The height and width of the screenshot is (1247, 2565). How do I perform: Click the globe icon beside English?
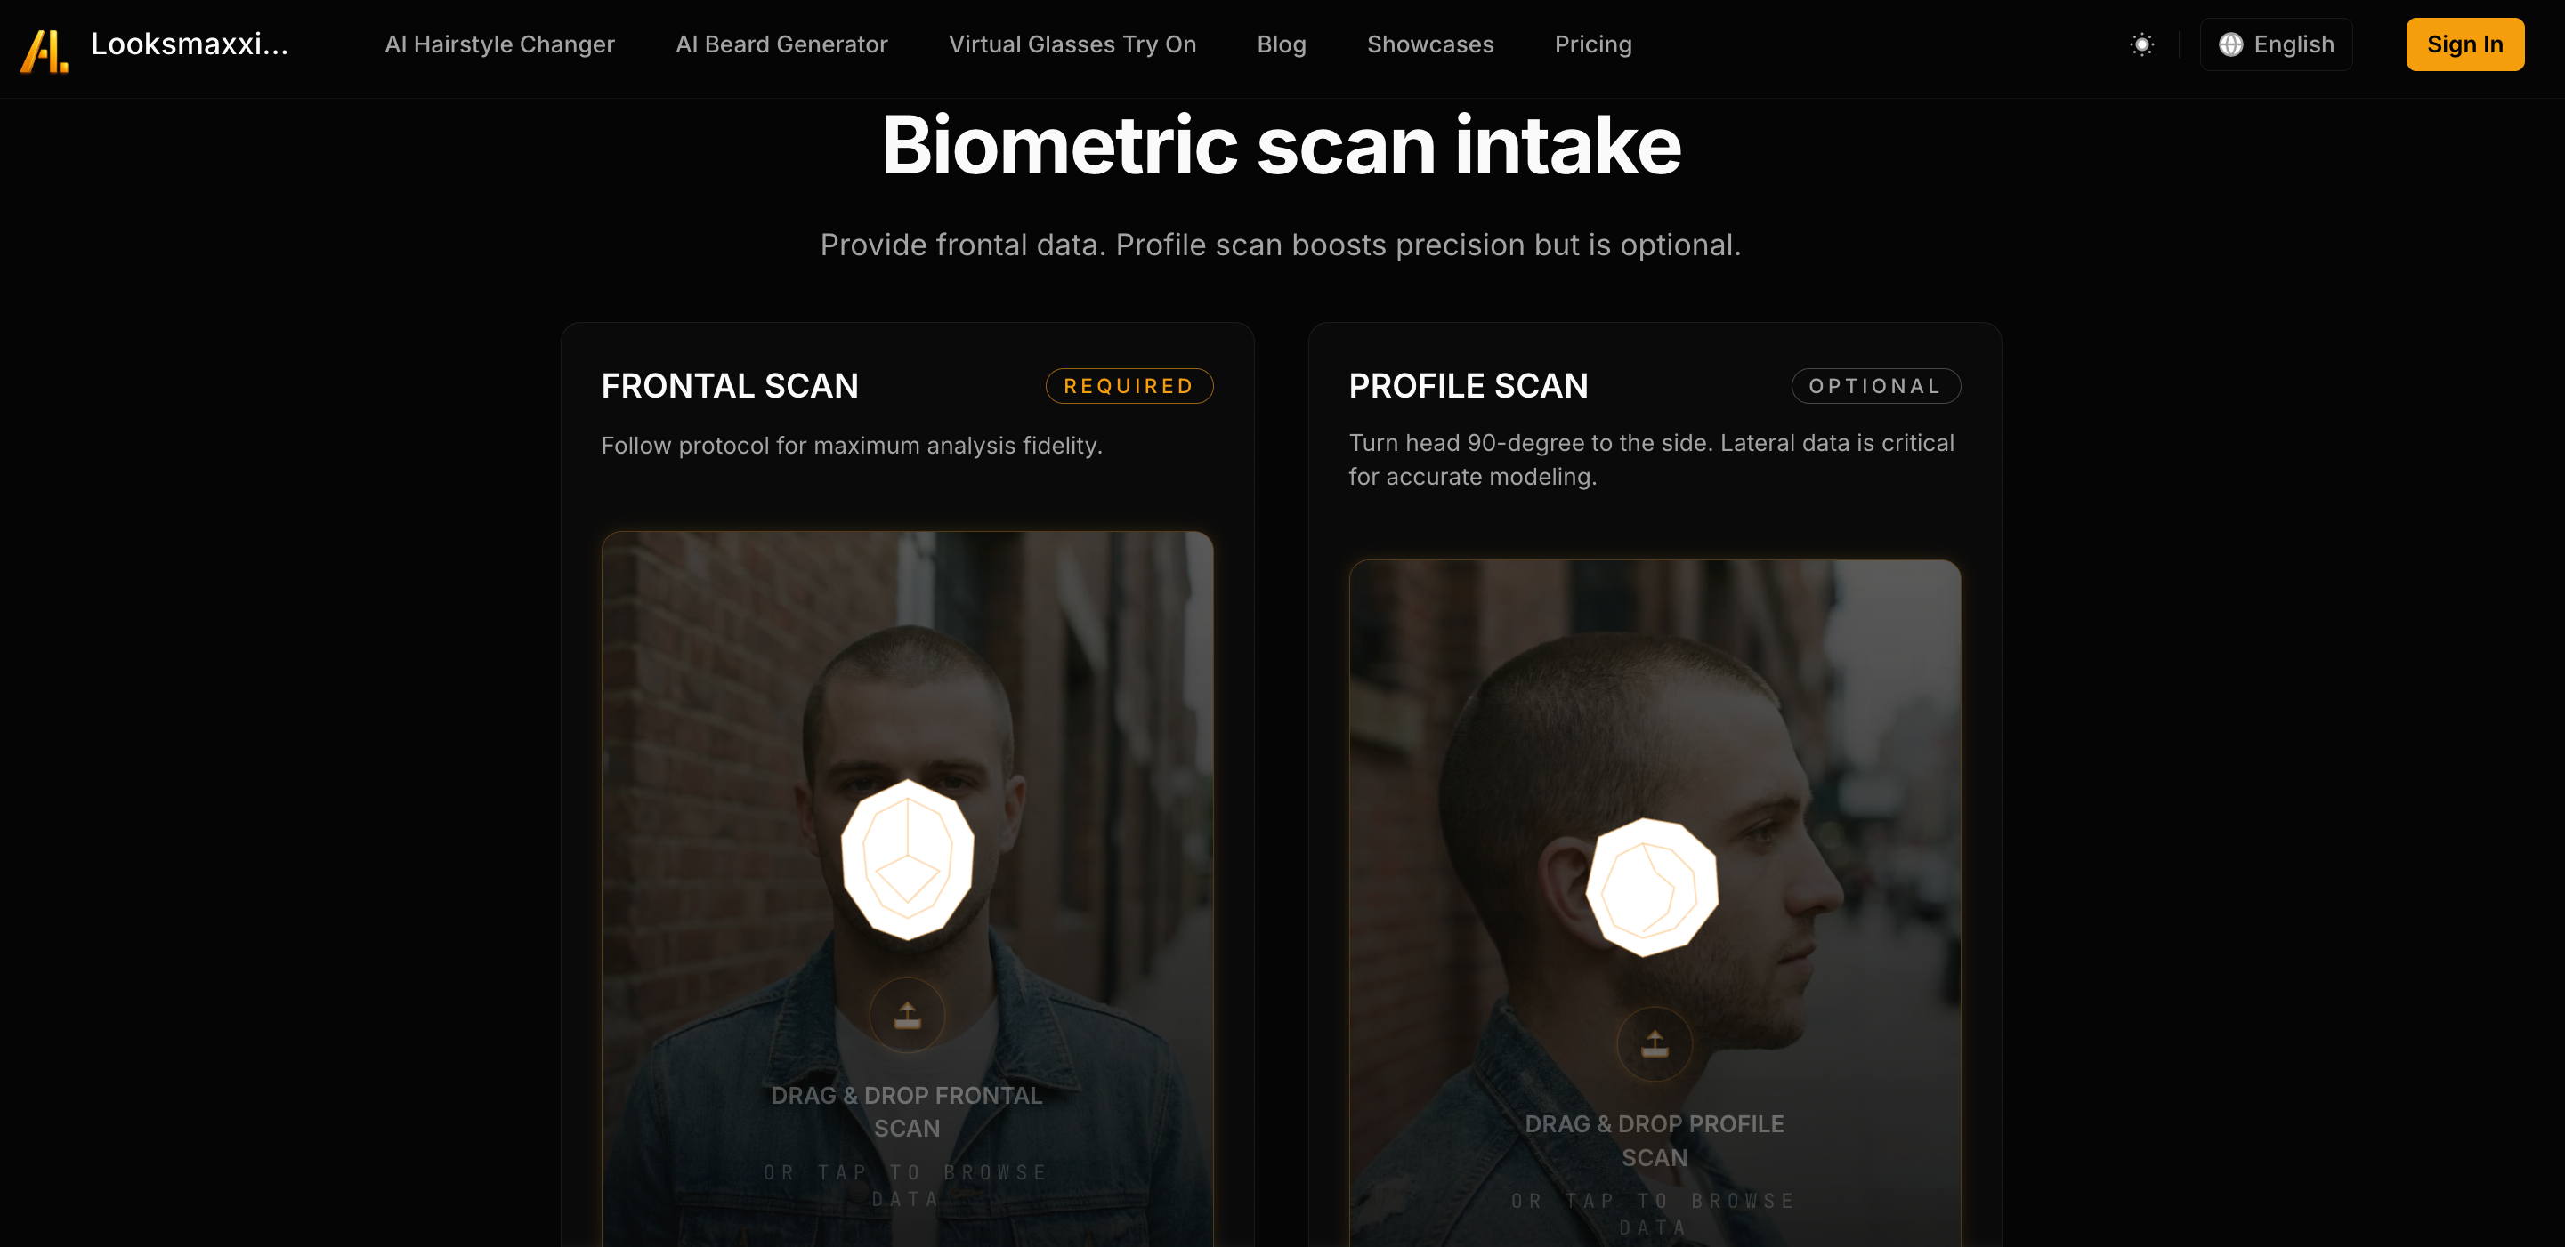coord(2230,44)
